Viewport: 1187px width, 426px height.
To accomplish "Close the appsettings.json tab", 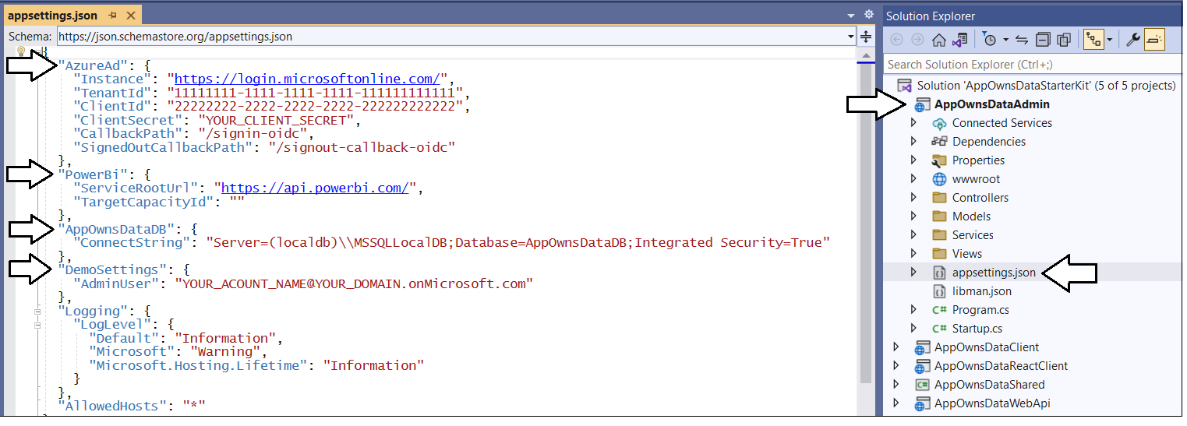I will coord(129,16).
